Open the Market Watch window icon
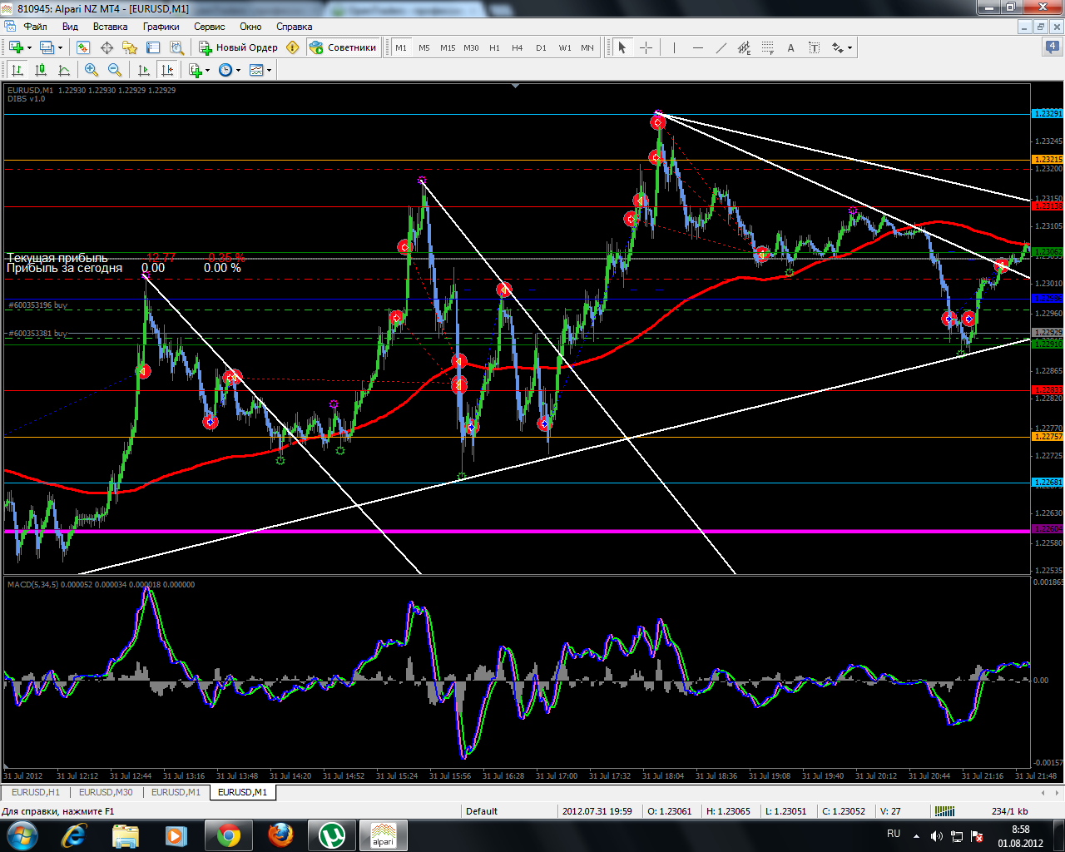1065x852 pixels. click(83, 47)
